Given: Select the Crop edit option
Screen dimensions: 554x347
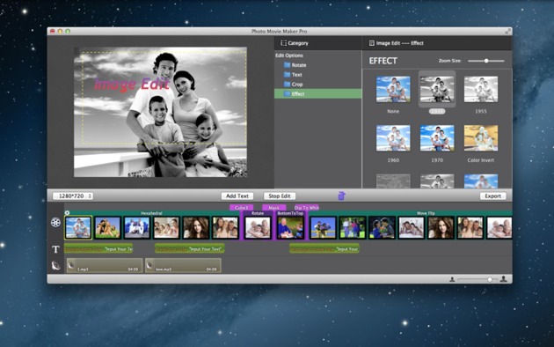Looking at the screenshot, I should [318, 85].
